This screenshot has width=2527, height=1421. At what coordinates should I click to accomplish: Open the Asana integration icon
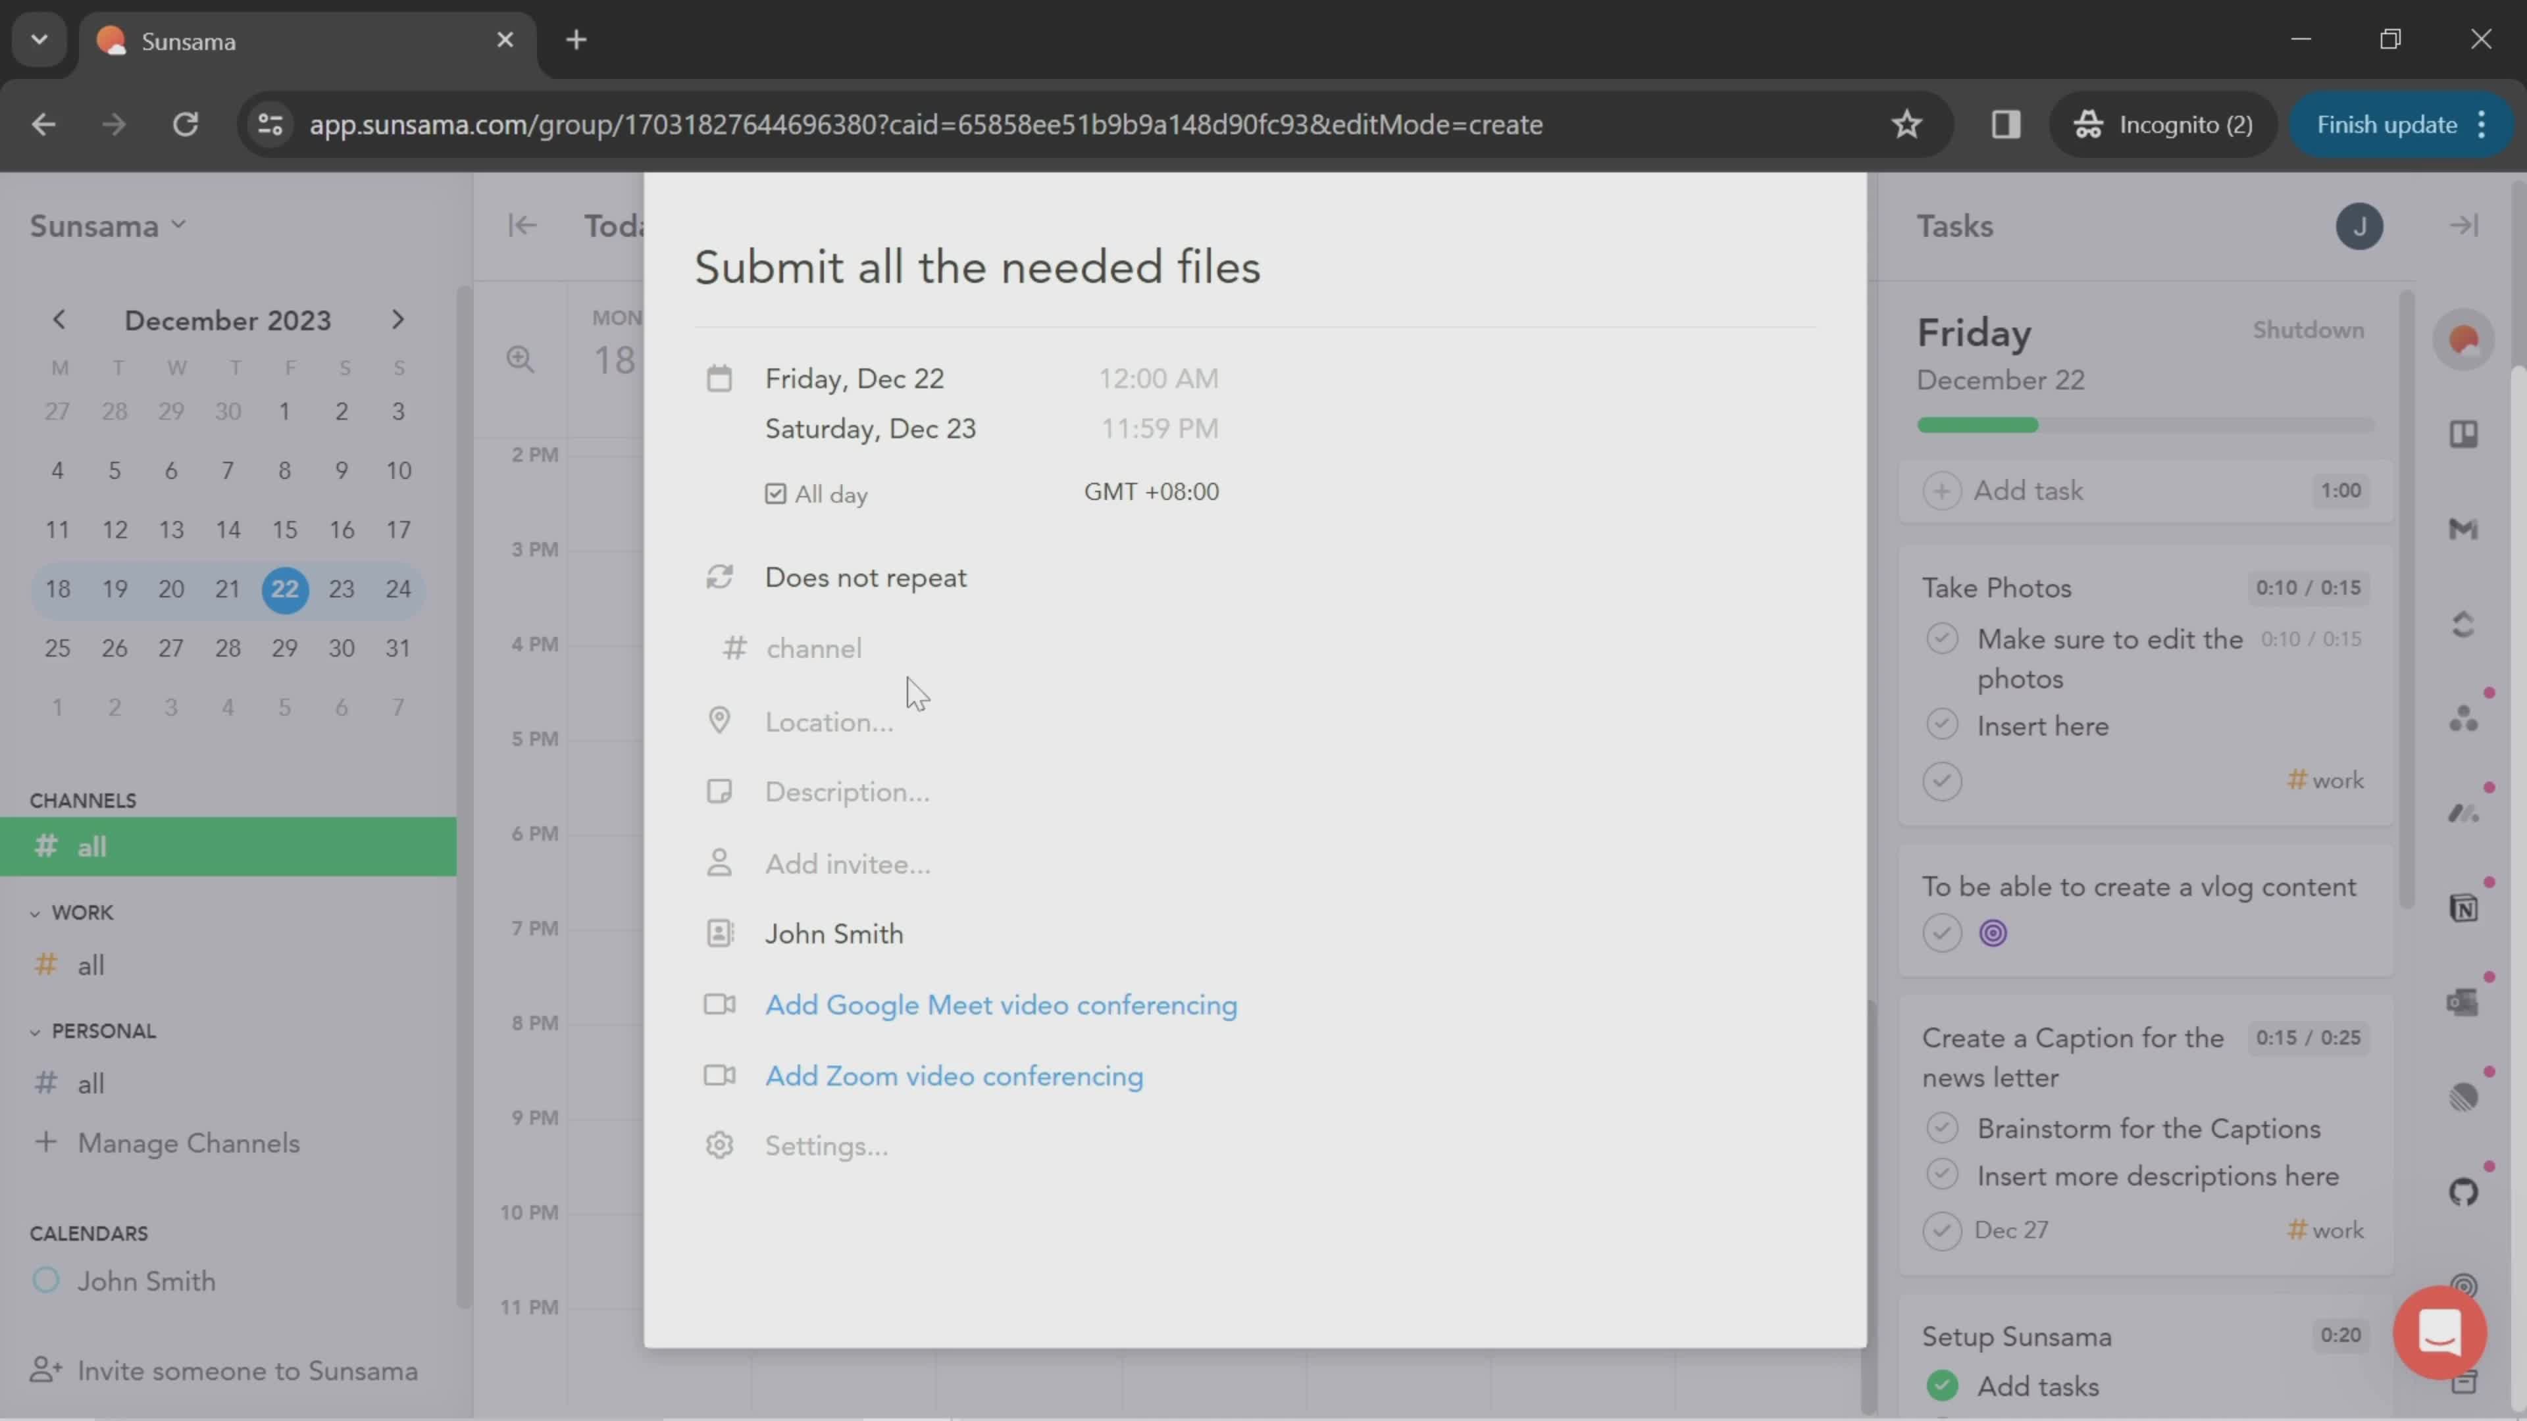2463,719
